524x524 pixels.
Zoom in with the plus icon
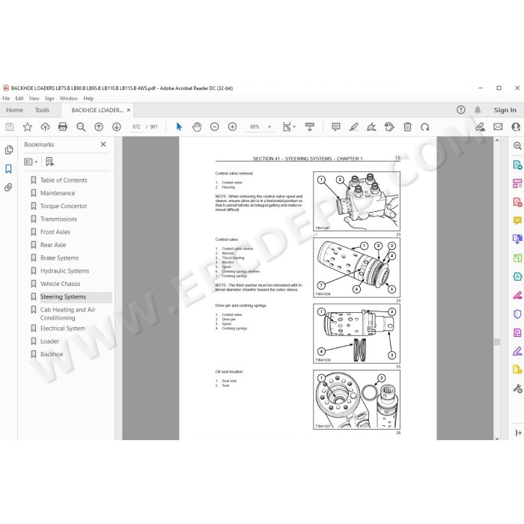click(232, 127)
